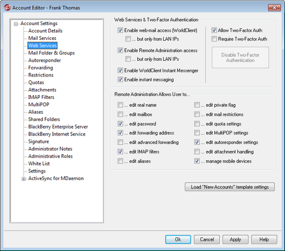Click the MDaemon app icon in title bar
285x251 pixels.
coord(8,8)
